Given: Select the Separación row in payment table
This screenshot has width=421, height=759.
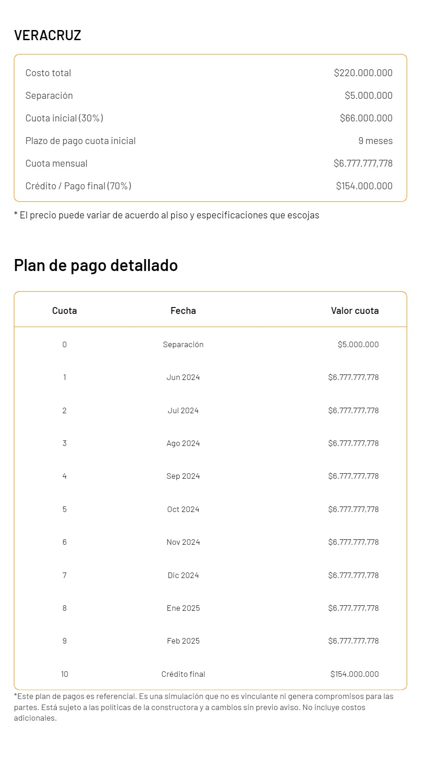Looking at the screenshot, I should pyautogui.click(x=183, y=344).
